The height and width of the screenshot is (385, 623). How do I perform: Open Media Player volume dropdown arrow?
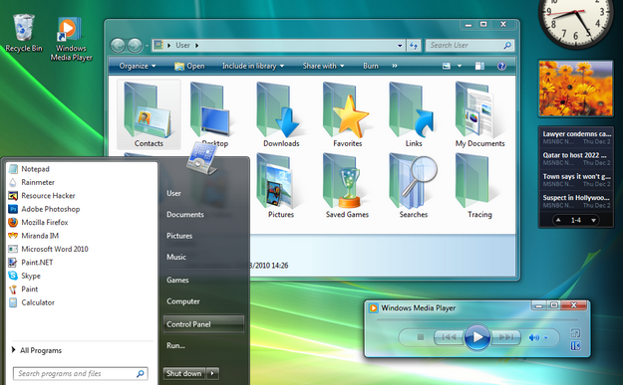(546, 338)
